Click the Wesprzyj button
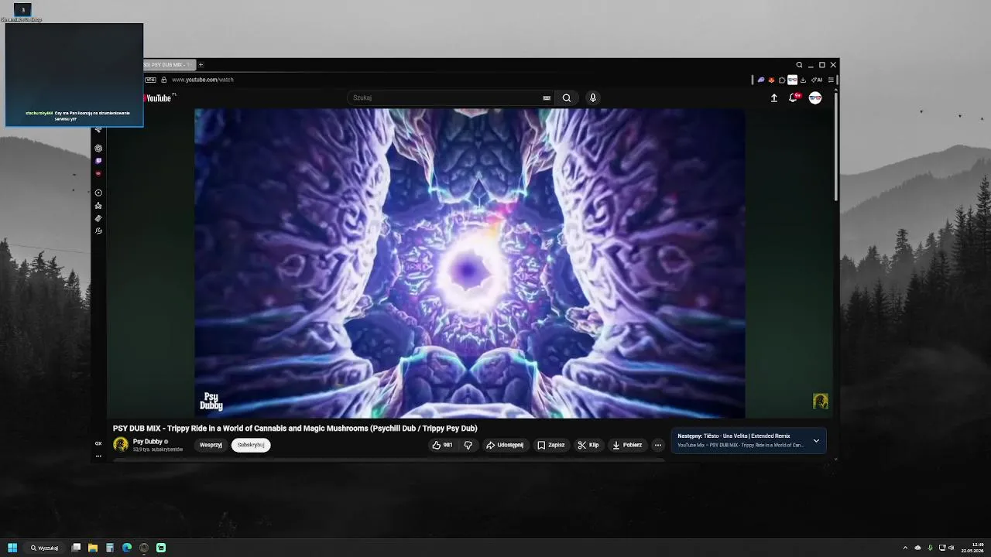 point(211,445)
